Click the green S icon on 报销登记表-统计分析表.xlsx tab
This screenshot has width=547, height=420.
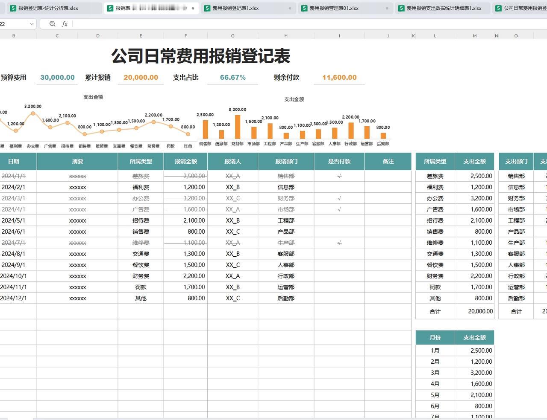(x=13, y=8)
